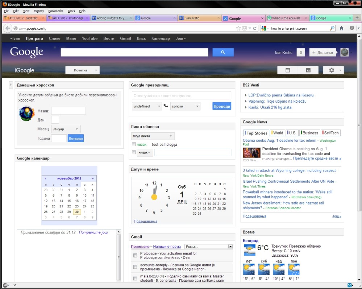Open 'Напиши е-поруку' compose link
This screenshot has height=289, width=362.
(x=167, y=247)
